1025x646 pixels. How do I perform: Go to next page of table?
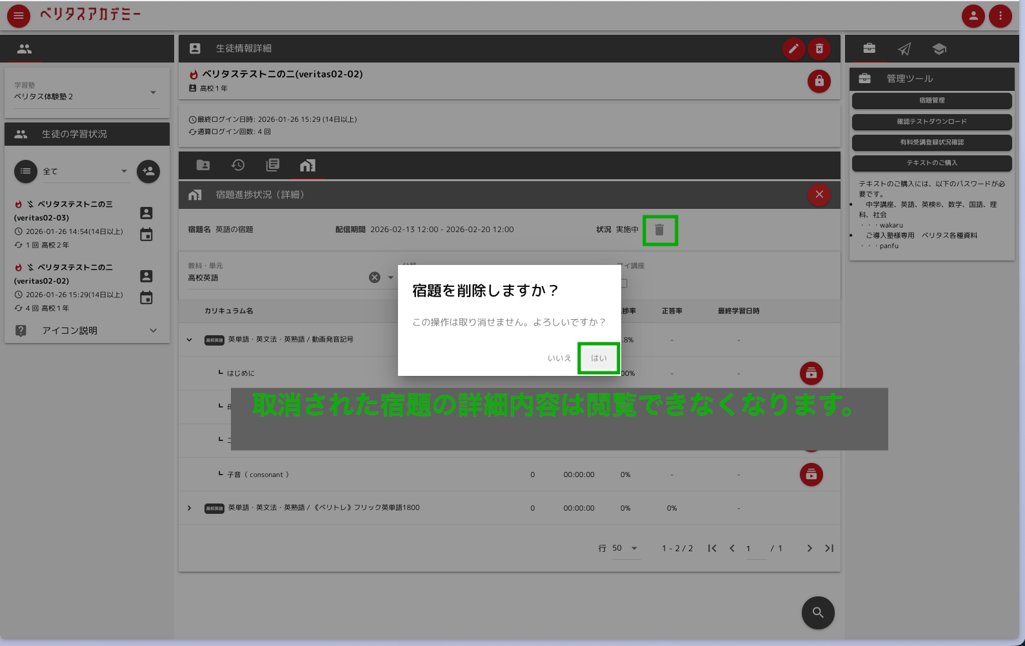tap(810, 548)
